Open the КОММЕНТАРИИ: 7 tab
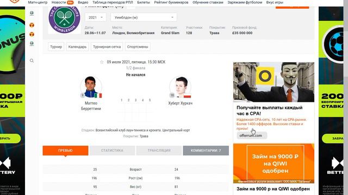Viewport: 348px width, 195px height. coord(206,151)
